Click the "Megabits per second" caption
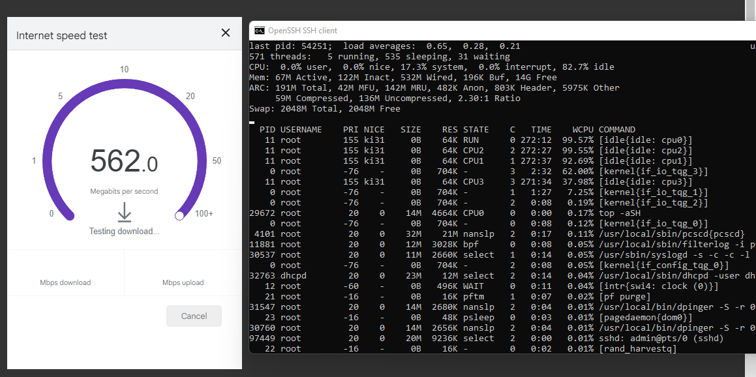This screenshot has width=756, height=377. (x=124, y=191)
